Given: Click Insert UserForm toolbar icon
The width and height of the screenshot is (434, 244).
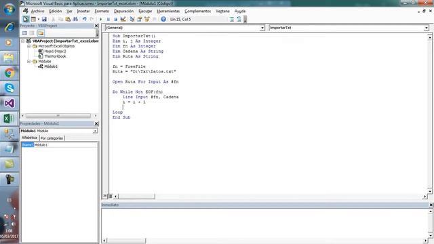Looking at the screenshot, I should 33,19.
